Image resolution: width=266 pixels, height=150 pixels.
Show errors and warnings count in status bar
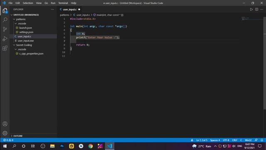[8, 140]
